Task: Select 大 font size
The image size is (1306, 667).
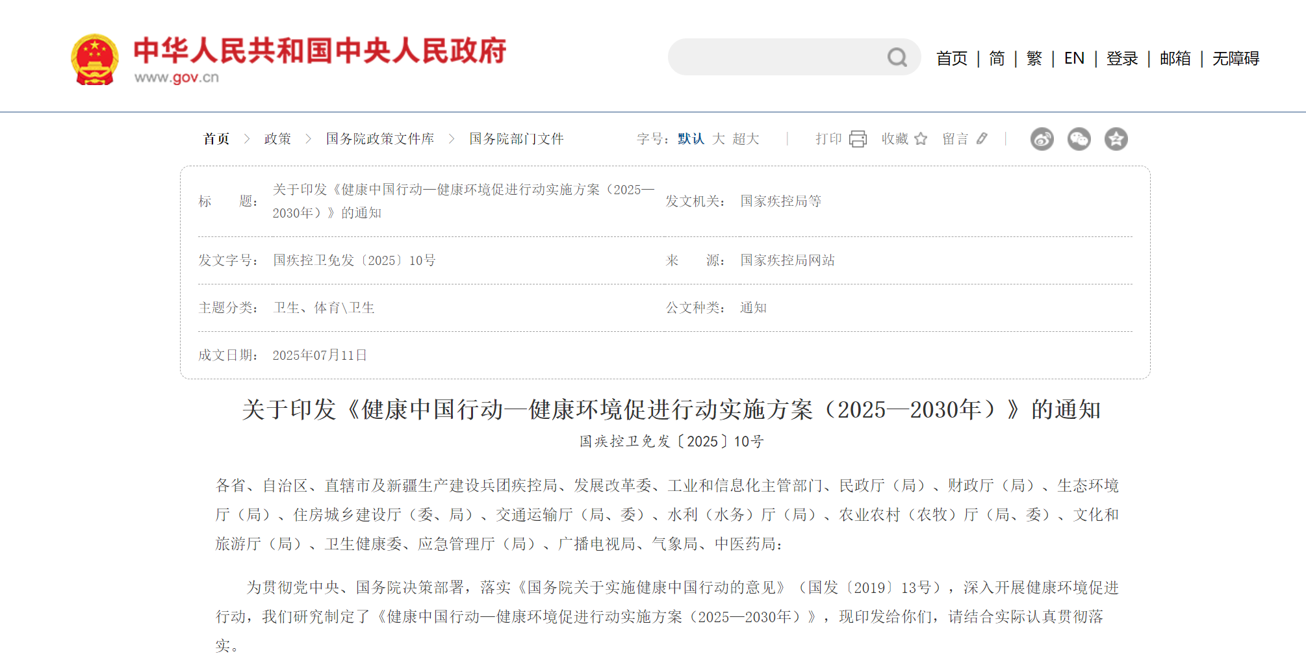Action: (719, 139)
